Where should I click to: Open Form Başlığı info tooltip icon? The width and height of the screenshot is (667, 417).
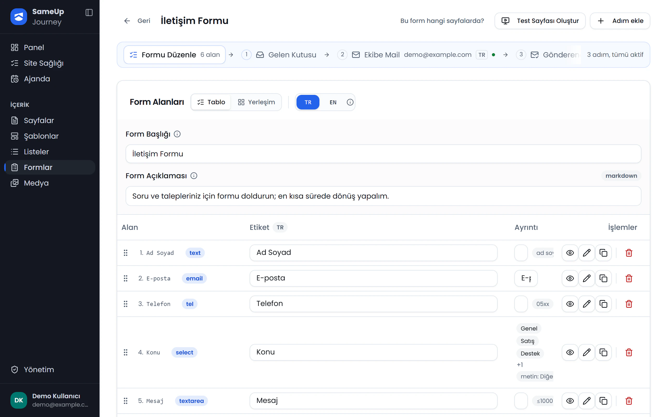(177, 134)
